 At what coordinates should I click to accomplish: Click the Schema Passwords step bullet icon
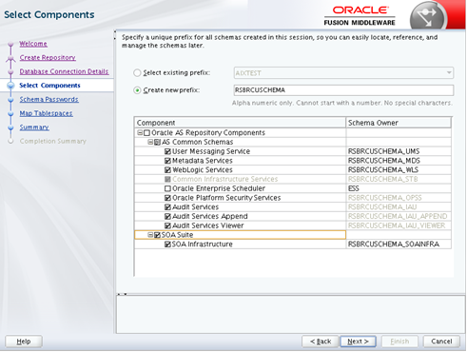point(10,100)
